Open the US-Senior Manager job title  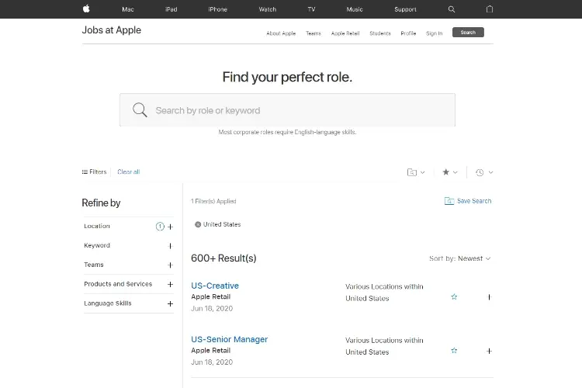(230, 339)
